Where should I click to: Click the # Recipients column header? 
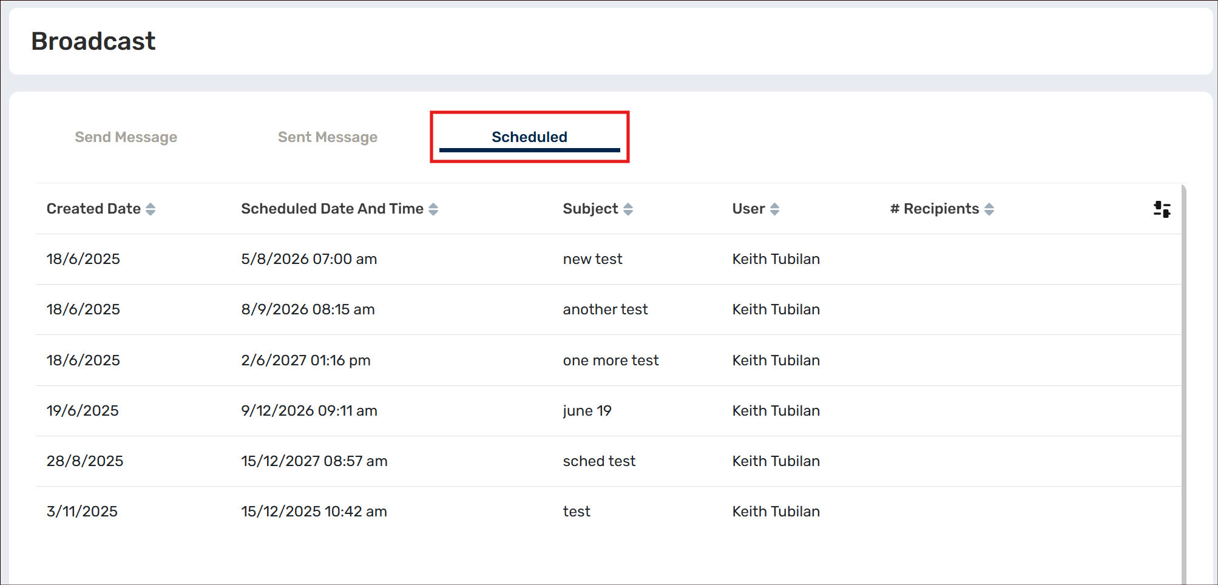(x=935, y=209)
